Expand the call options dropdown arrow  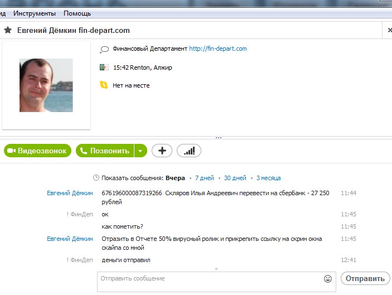coord(141,151)
